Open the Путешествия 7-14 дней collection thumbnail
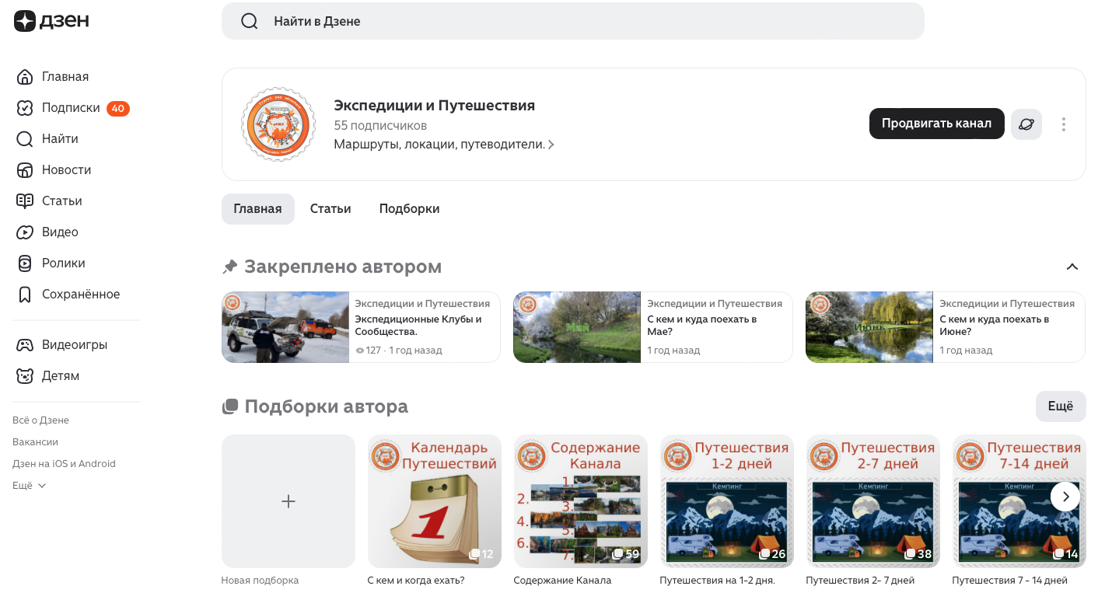 coord(1019,501)
